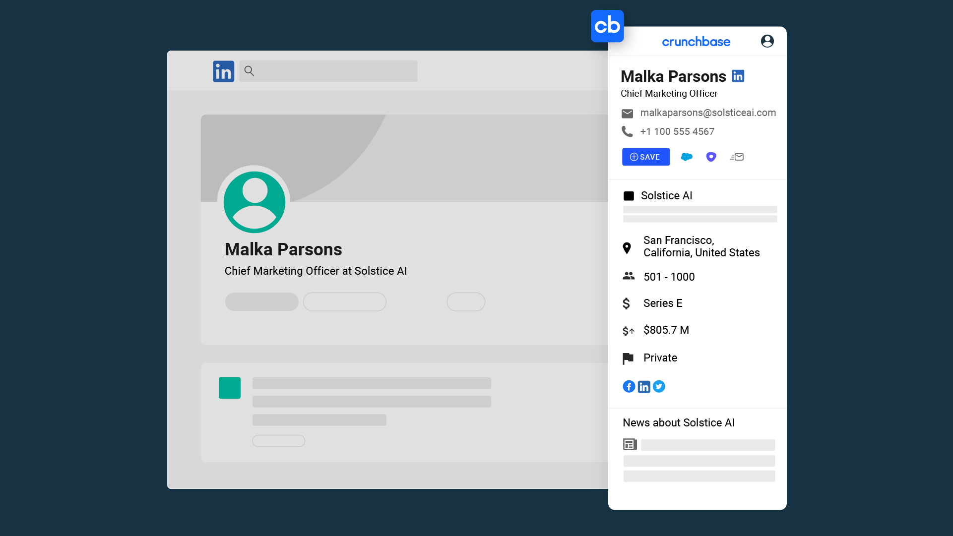This screenshot has width=953, height=536.
Task: Click the '$805.7 M' total funding value
Action: (666, 330)
